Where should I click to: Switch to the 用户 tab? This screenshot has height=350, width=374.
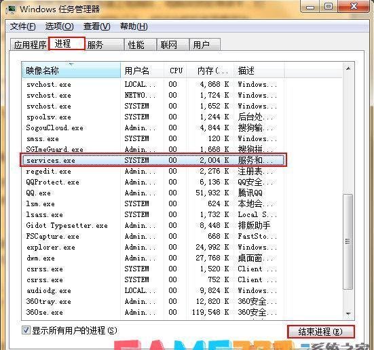point(205,45)
